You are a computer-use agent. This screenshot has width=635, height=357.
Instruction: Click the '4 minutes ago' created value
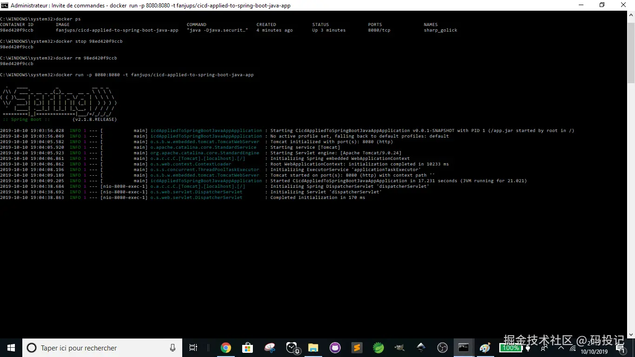click(275, 30)
